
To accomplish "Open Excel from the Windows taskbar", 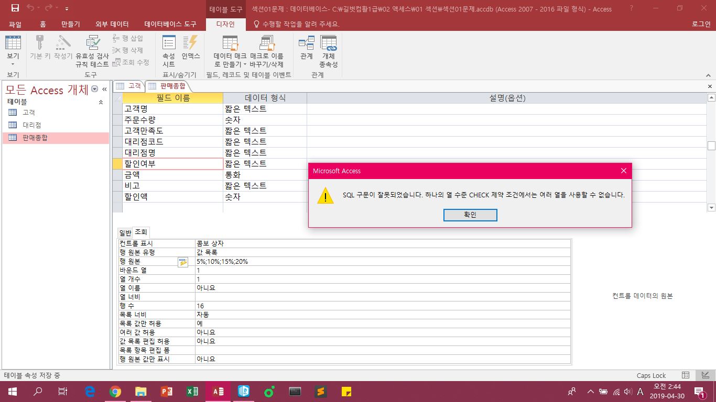I will 192,391.
